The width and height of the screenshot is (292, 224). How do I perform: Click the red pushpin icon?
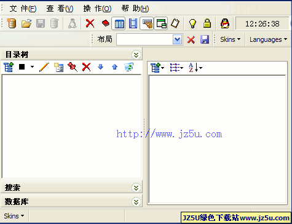point(73,67)
